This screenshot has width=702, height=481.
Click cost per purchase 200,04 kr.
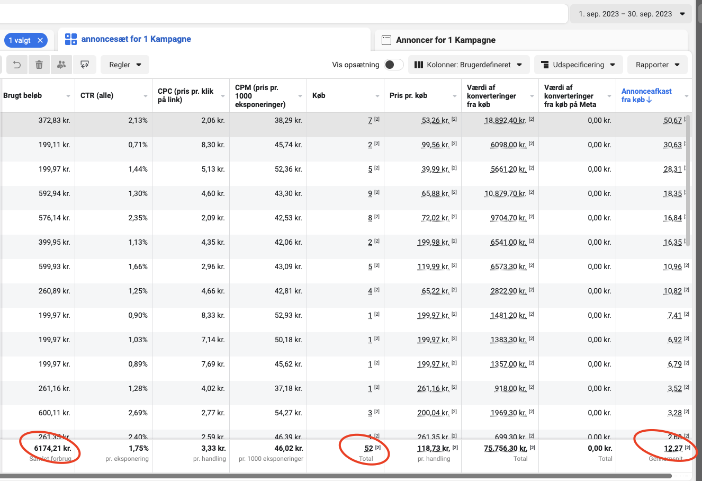pos(434,413)
